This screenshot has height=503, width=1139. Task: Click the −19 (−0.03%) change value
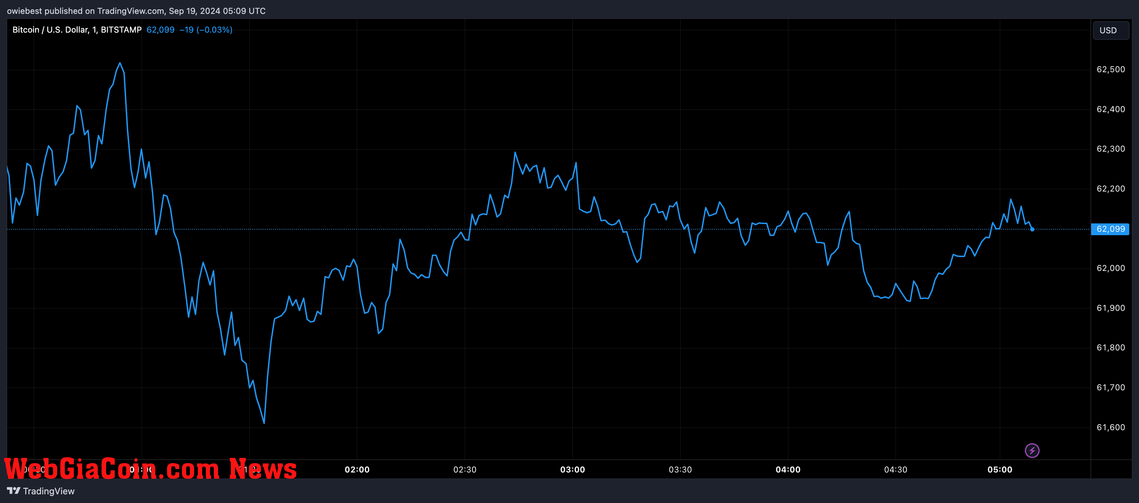click(206, 29)
